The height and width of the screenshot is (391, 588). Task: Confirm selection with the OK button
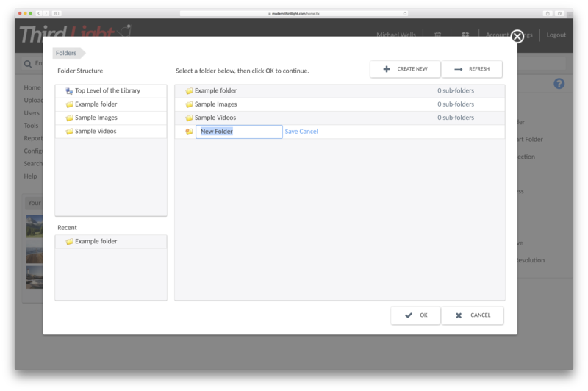(x=415, y=315)
